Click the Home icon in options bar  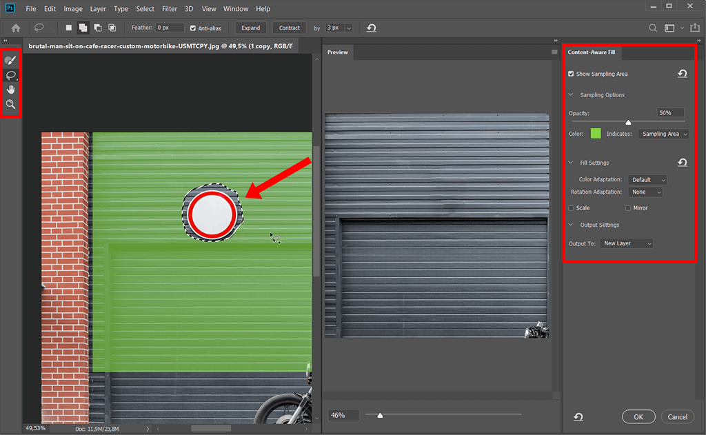[15, 28]
